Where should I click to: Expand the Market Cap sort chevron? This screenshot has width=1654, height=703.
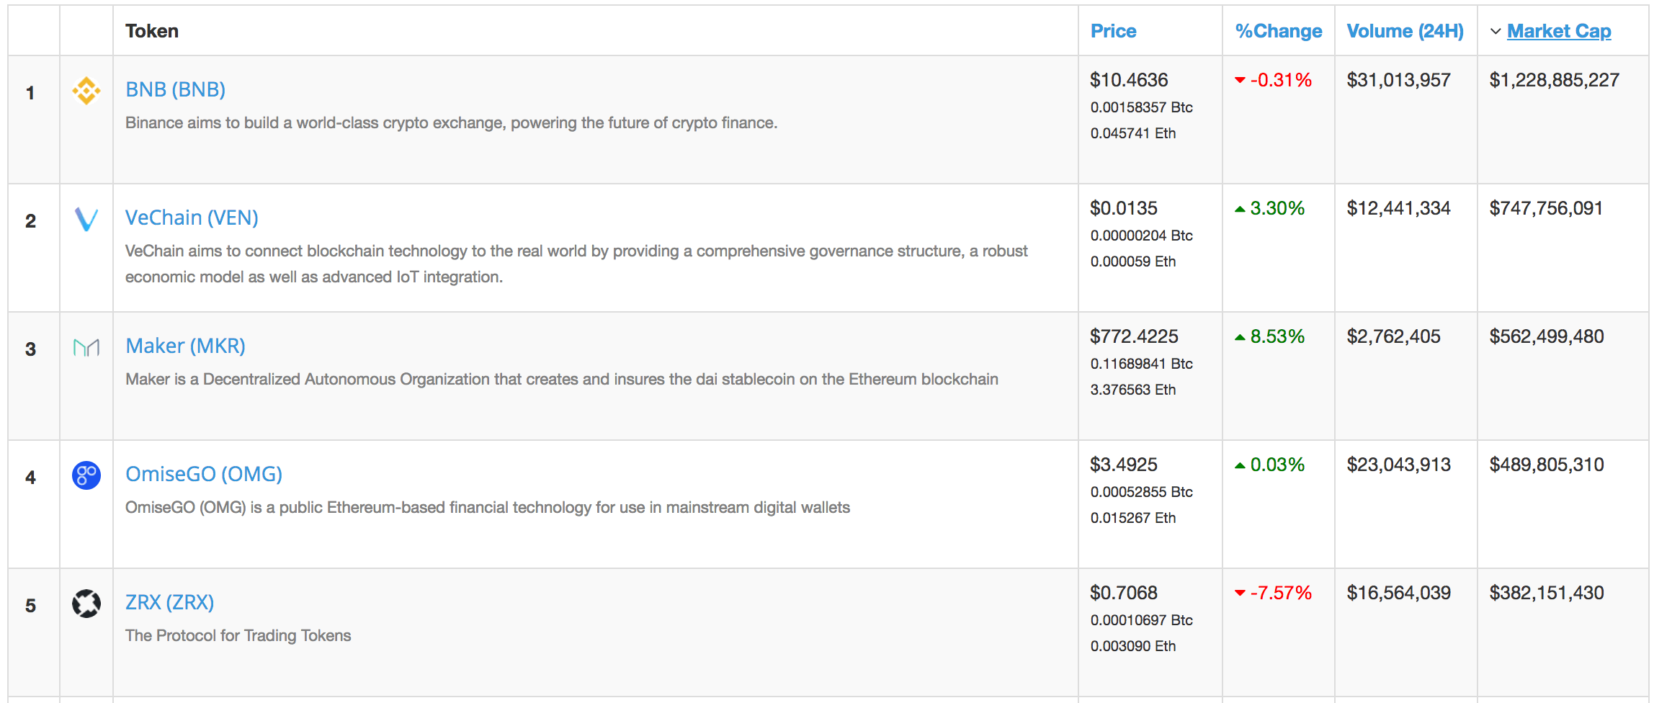1495,32
